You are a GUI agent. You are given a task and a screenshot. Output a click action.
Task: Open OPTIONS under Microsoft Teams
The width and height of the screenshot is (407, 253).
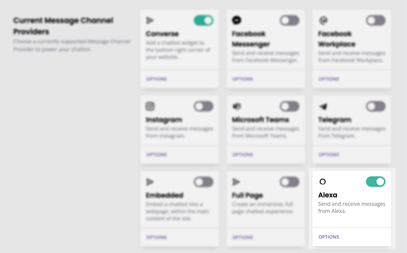click(x=243, y=155)
